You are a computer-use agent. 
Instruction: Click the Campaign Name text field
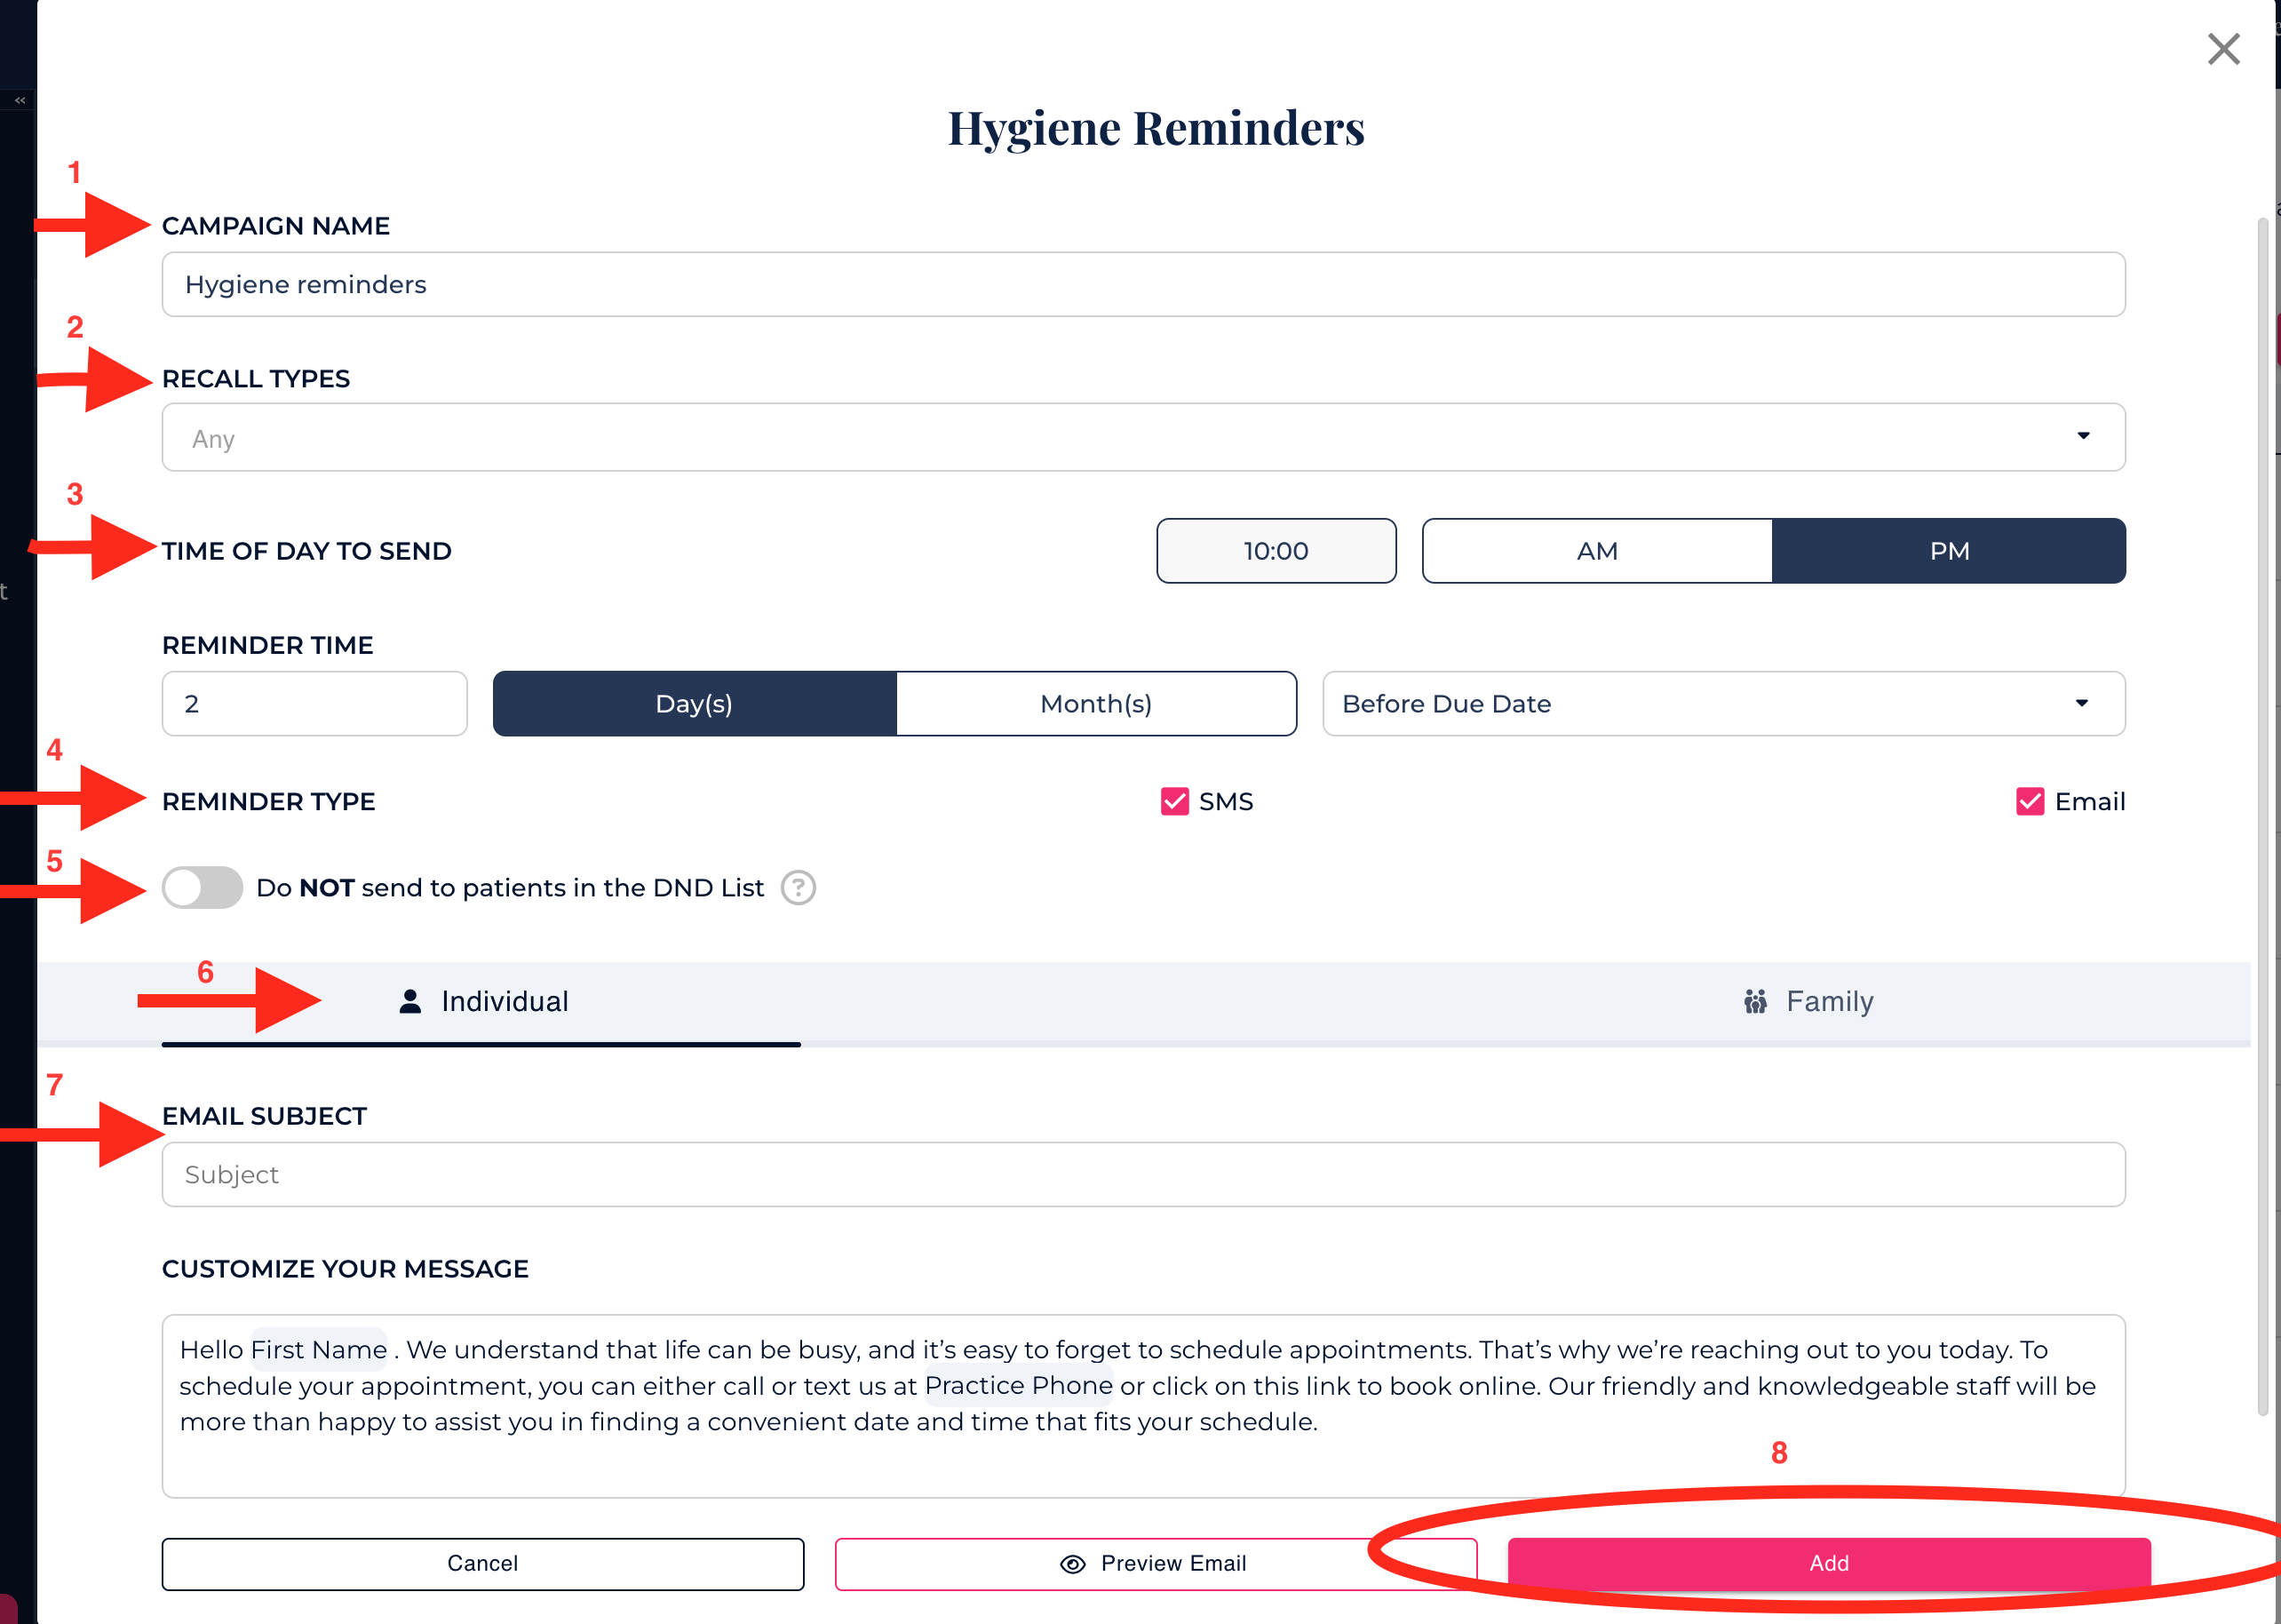click(1142, 285)
